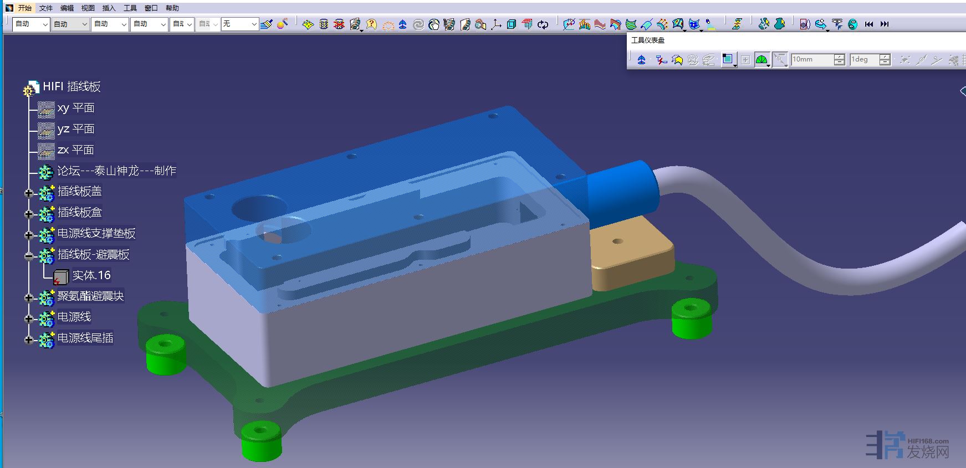The width and height of the screenshot is (966, 468).
Task: Click the skip to last forward icon
Action: [x=885, y=24]
